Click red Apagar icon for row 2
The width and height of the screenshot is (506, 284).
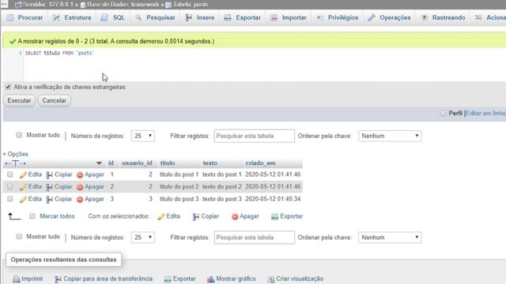pos(80,187)
